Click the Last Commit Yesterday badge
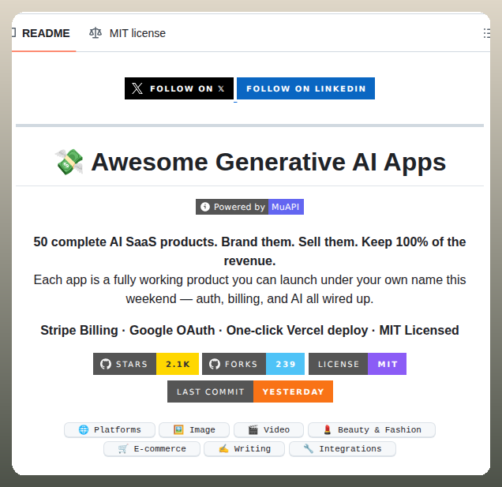502x487 pixels. pos(250,391)
